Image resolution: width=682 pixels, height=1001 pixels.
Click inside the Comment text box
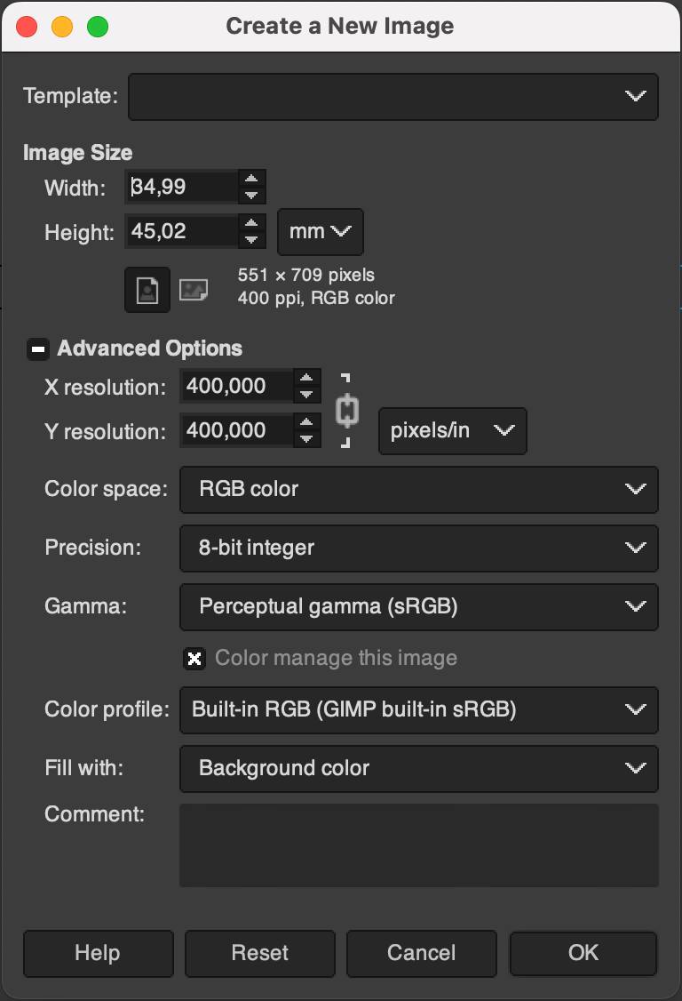(418, 845)
